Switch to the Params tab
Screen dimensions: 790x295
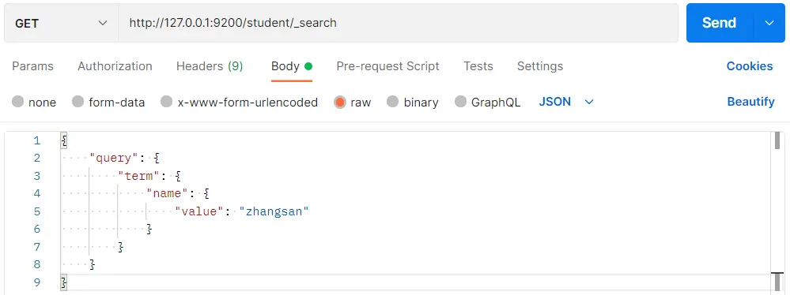(32, 66)
